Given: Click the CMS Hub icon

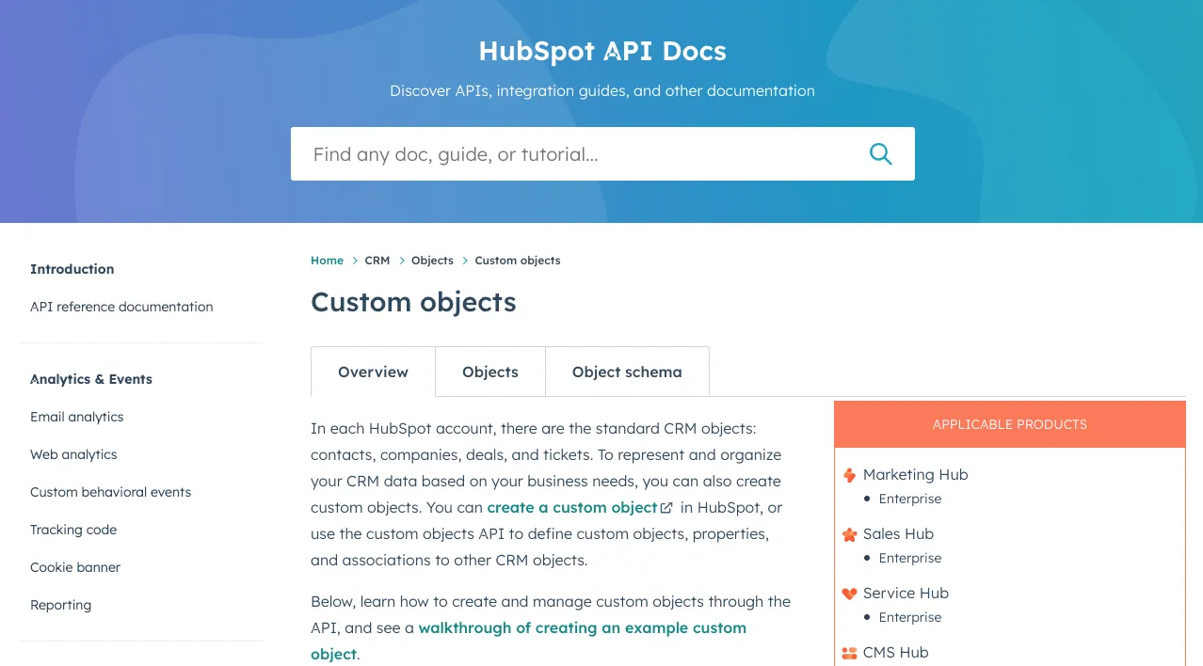Looking at the screenshot, I should [x=849, y=653].
